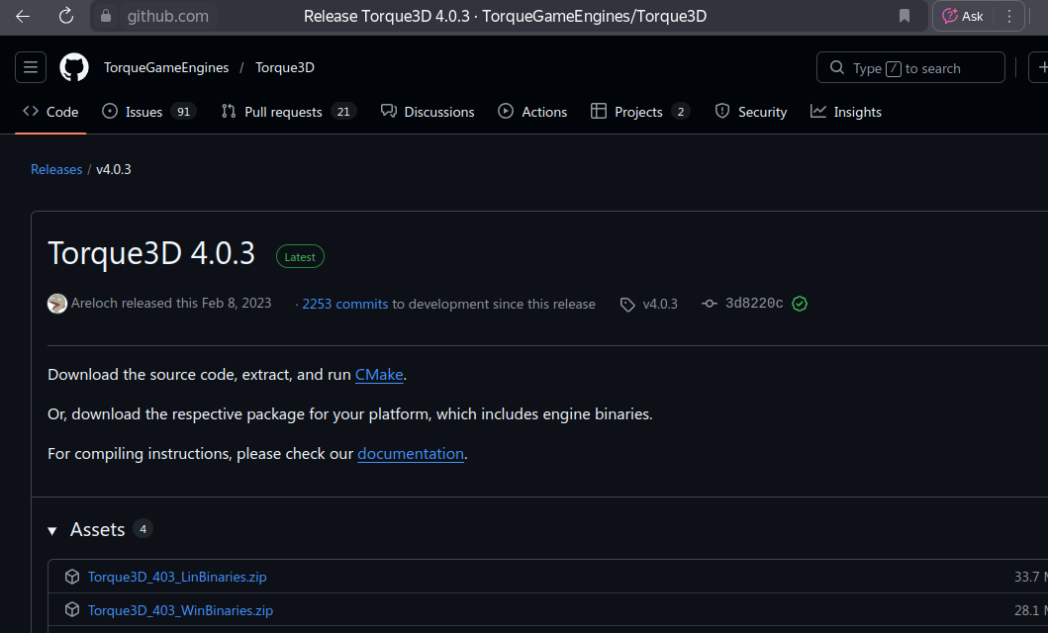
Task: Open the GitHub hamburger navigation menu
Action: coord(31,67)
